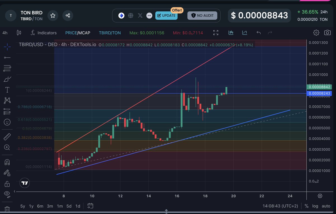336x214 pixels.
Task: Click the NO AUDIT badge
Action: point(202,15)
